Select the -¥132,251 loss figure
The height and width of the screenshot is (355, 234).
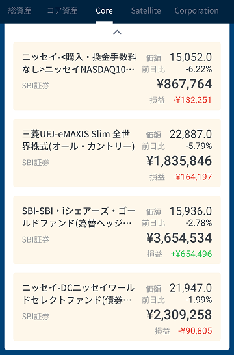[192, 100]
